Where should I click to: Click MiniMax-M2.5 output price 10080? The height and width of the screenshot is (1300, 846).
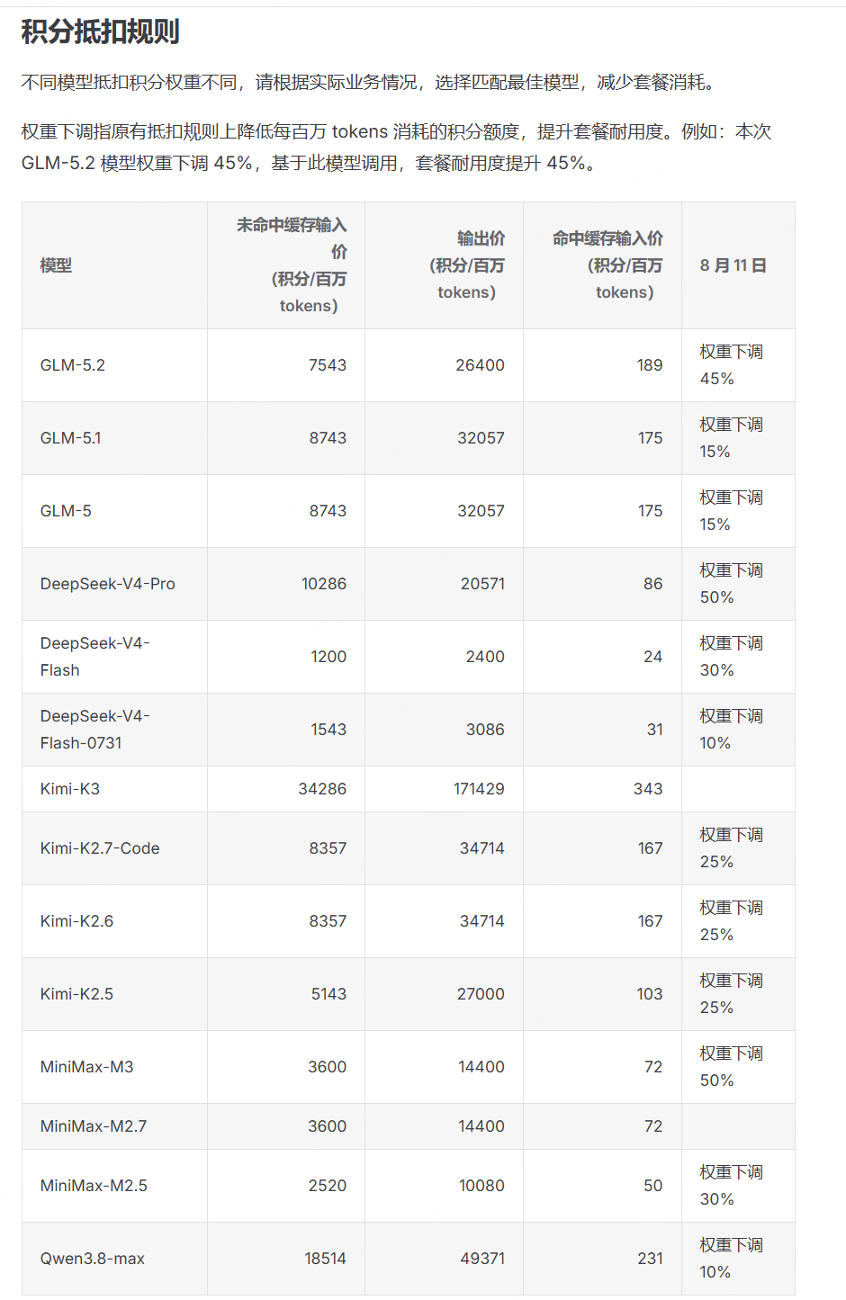[481, 1186]
